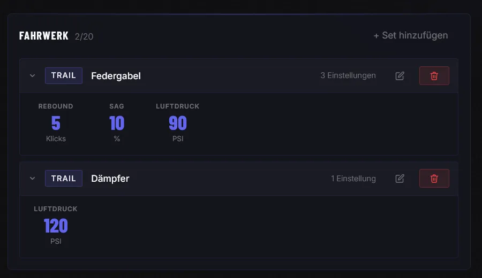
Task: Select the Dämpfer set title
Action: point(110,179)
